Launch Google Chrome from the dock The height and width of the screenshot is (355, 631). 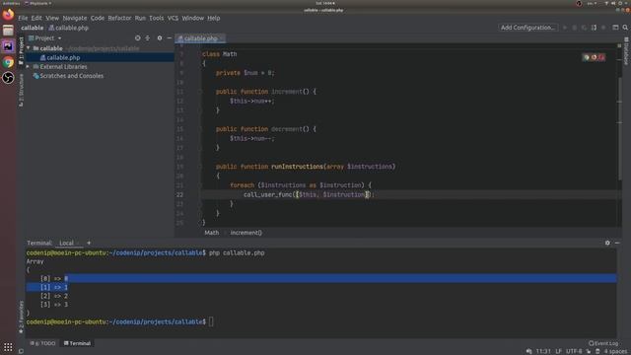coord(8,62)
